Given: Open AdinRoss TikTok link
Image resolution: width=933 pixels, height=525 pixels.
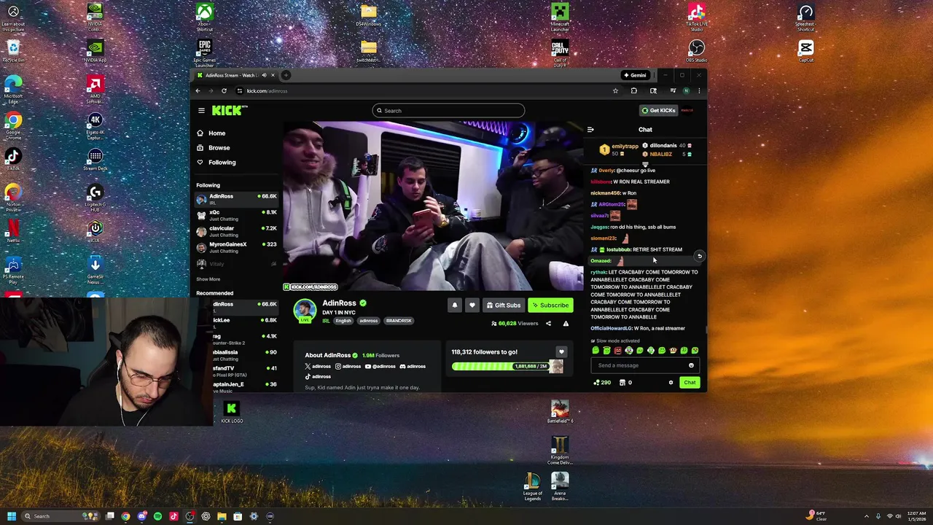Looking at the screenshot, I should click(317, 377).
